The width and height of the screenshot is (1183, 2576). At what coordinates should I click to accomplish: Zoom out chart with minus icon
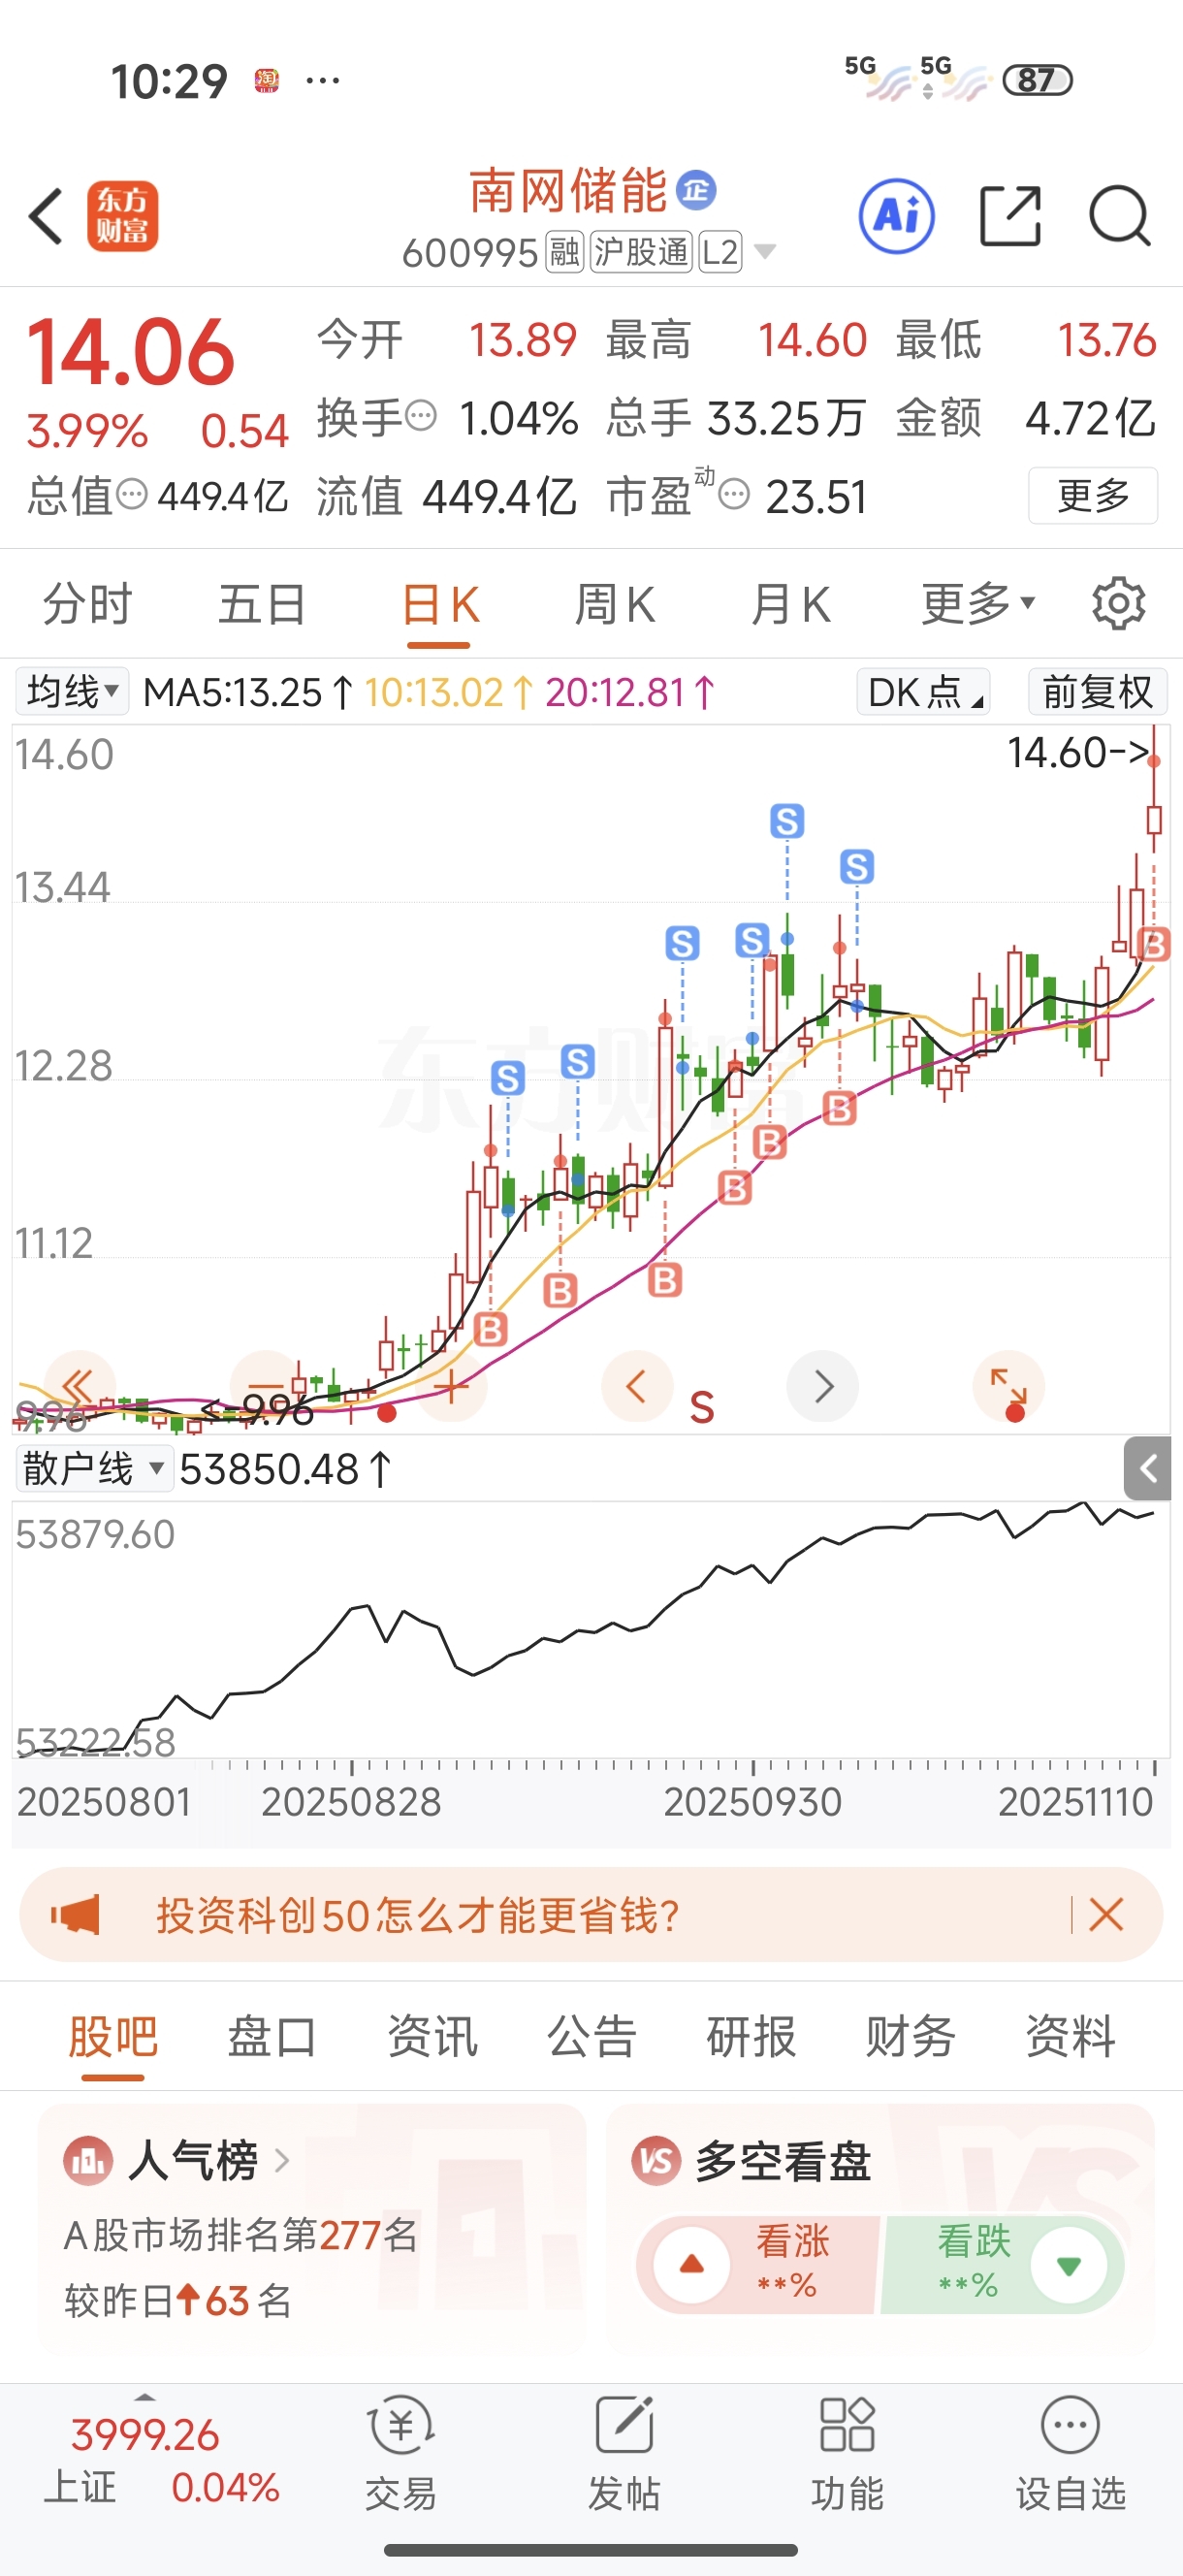pyautogui.click(x=266, y=1386)
